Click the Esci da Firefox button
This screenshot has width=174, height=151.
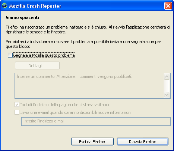click(x=92, y=142)
